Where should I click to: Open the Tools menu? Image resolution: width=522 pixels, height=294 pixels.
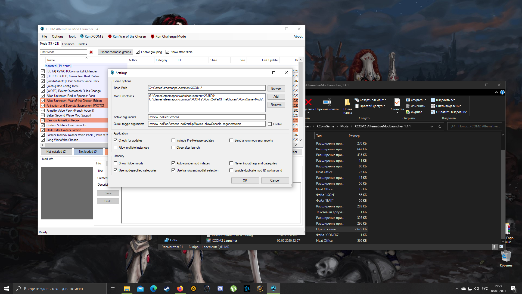pos(72,36)
